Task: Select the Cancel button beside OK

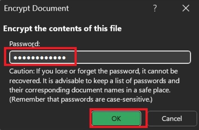Action: tap(171, 118)
